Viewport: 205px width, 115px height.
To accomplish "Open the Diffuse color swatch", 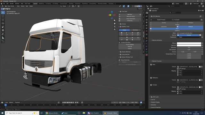I will pos(189,43).
